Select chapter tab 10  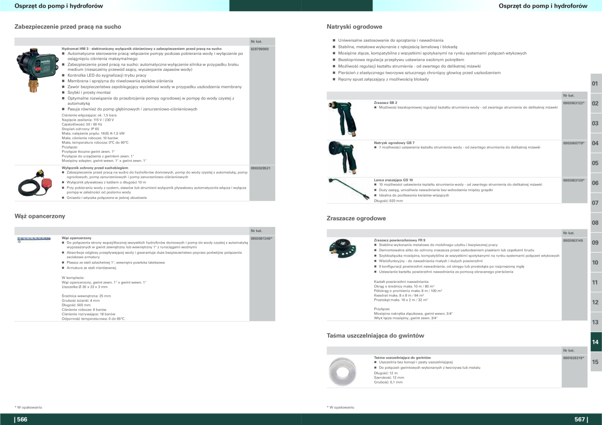[x=596, y=262]
